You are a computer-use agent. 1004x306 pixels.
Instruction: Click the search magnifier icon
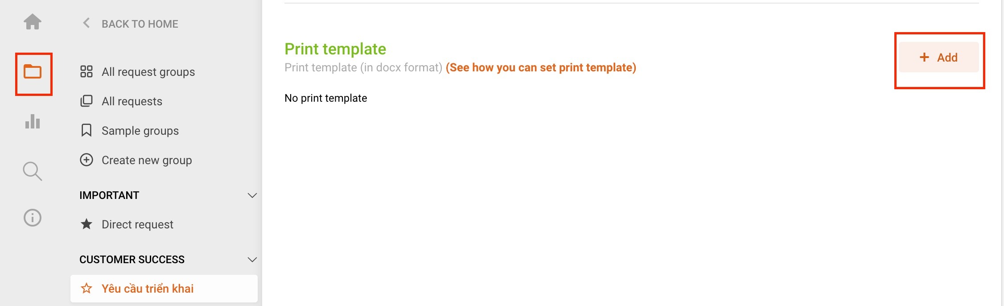coord(32,170)
